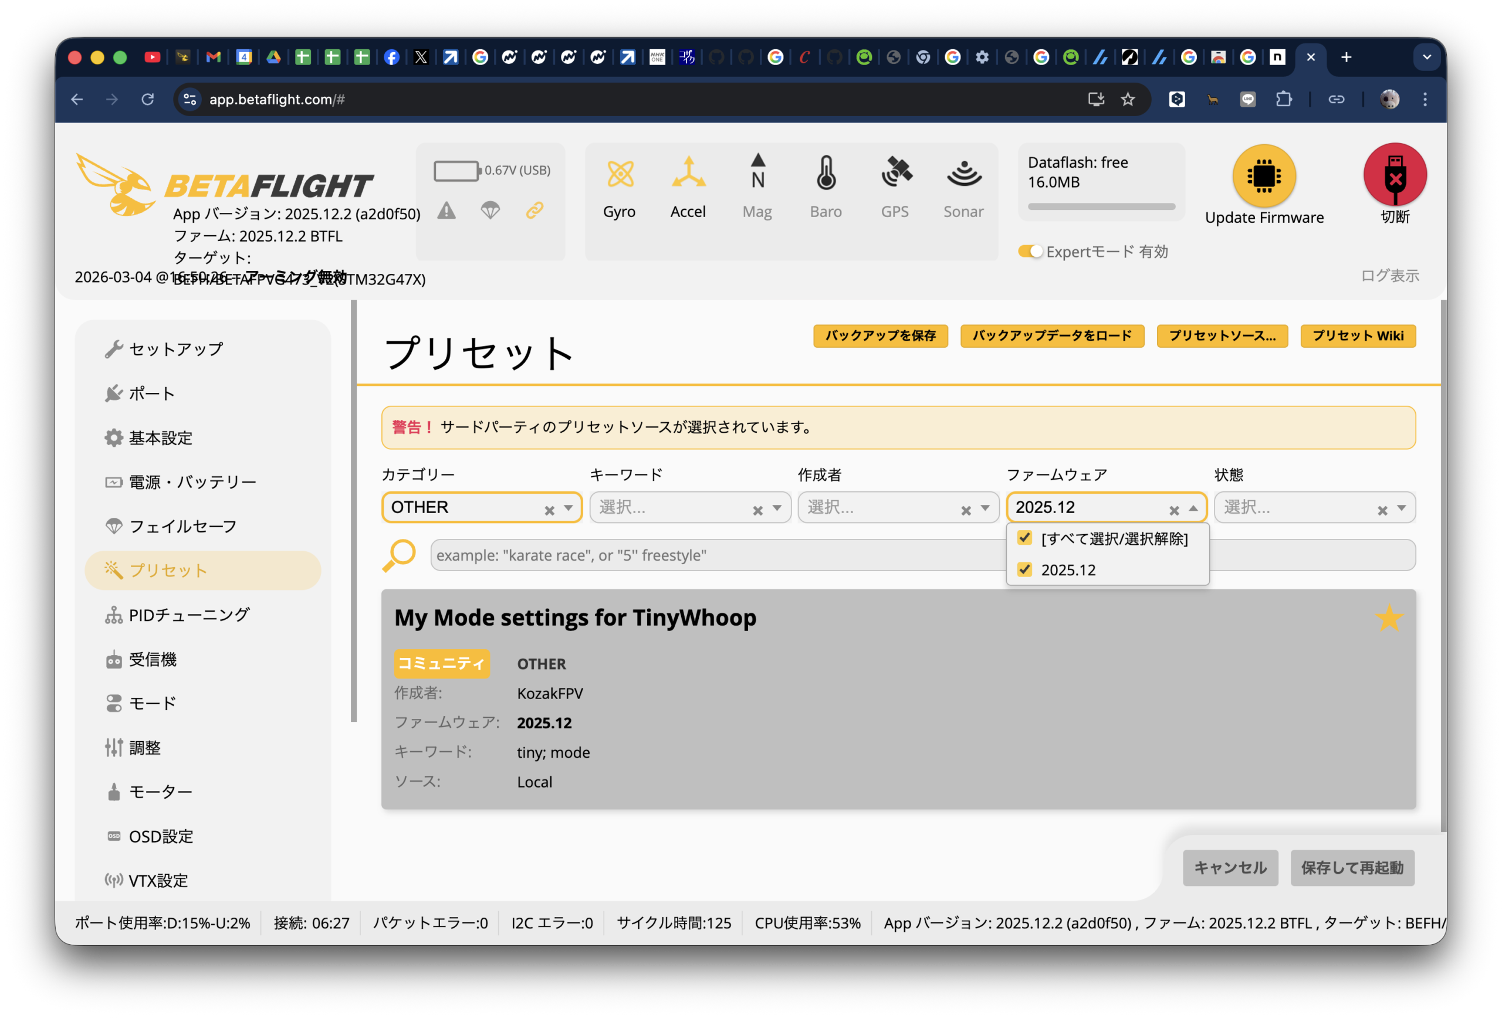Toggle the select all/deselect all checkbox
Screen dimensions: 1502x1018
coord(1024,538)
